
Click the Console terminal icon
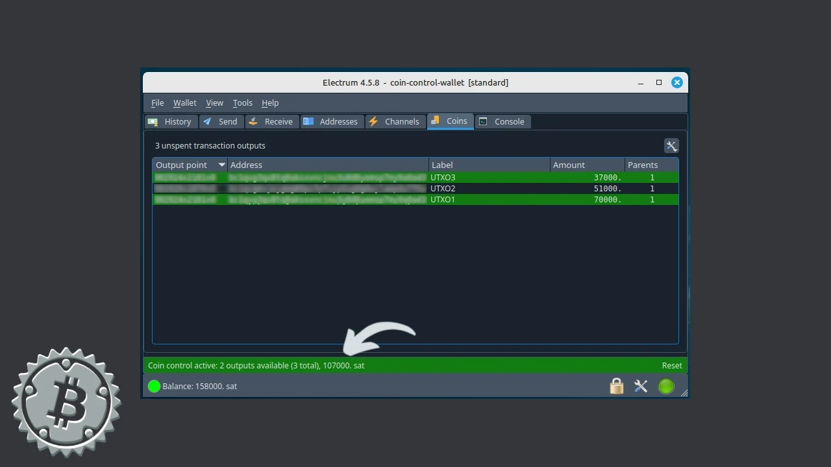coord(483,121)
